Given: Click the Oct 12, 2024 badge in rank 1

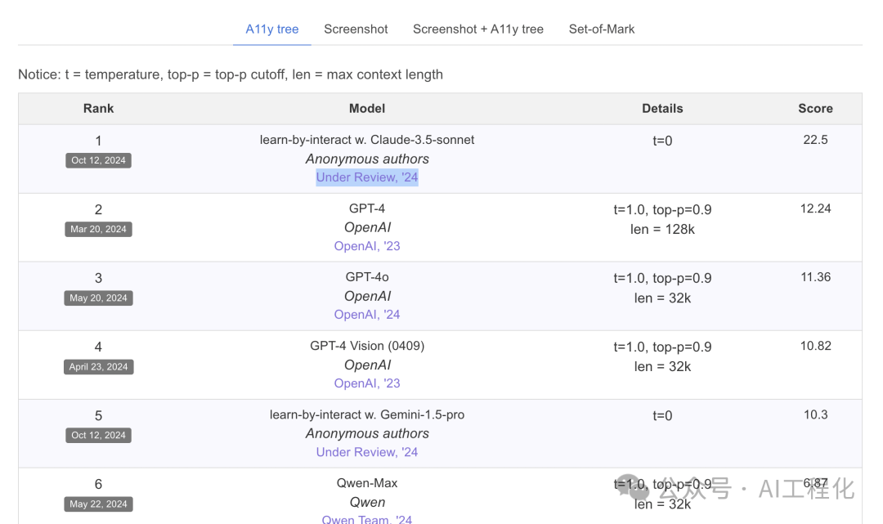Looking at the screenshot, I should point(99,160).
